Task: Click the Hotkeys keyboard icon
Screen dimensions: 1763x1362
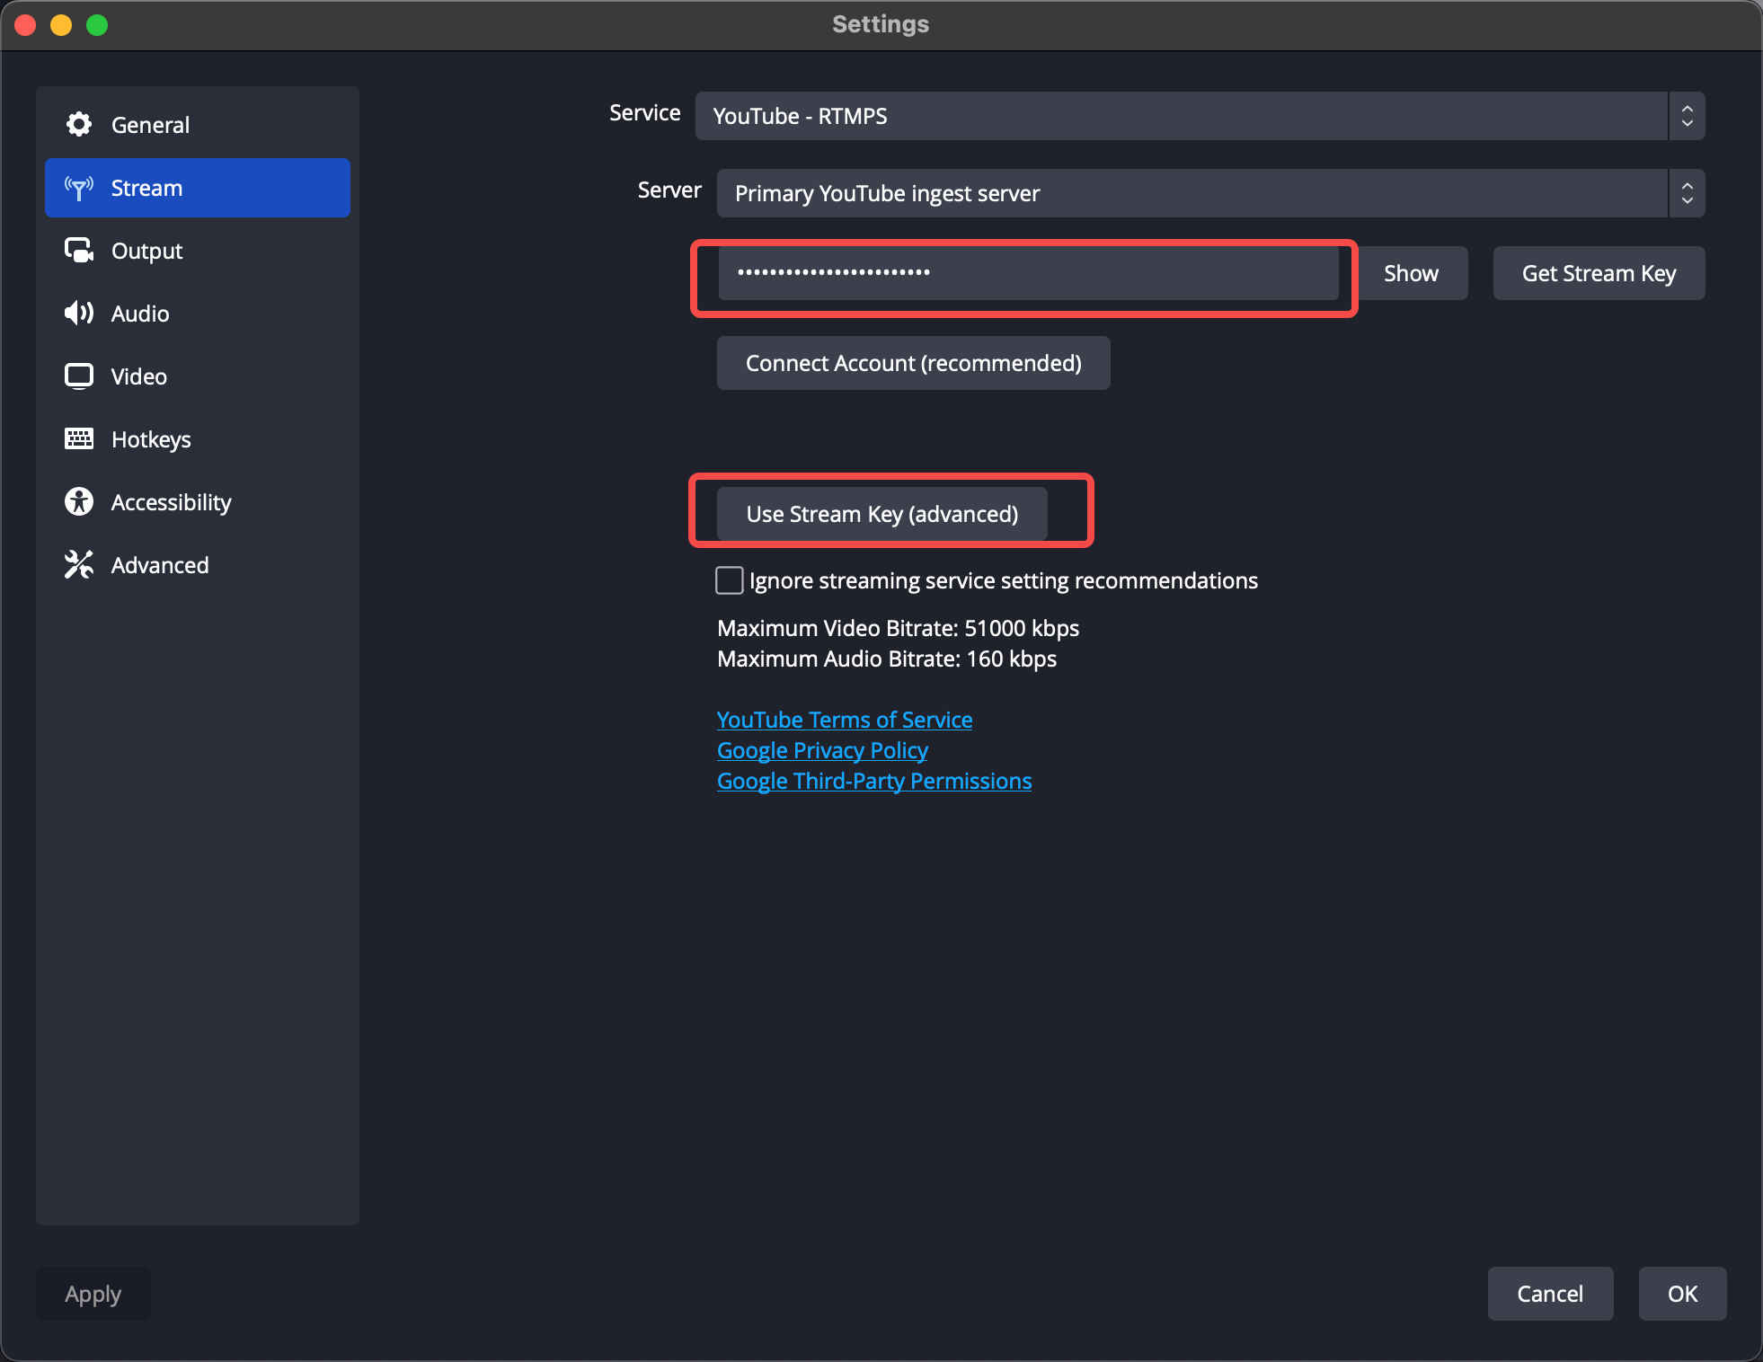Action: pos(79,439)
